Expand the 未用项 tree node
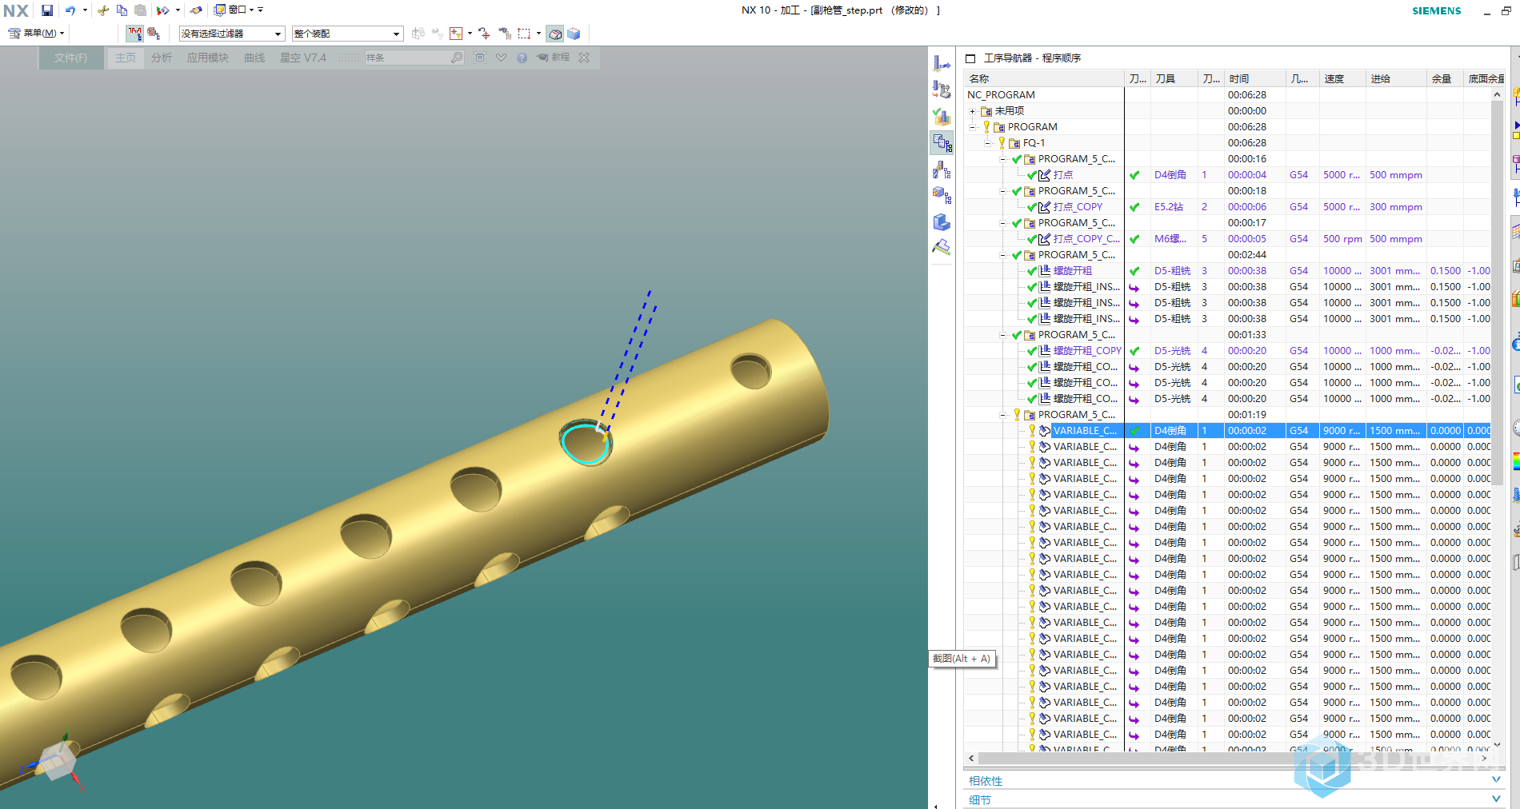Screen dimensions: 1520x809 pos(972,111)
